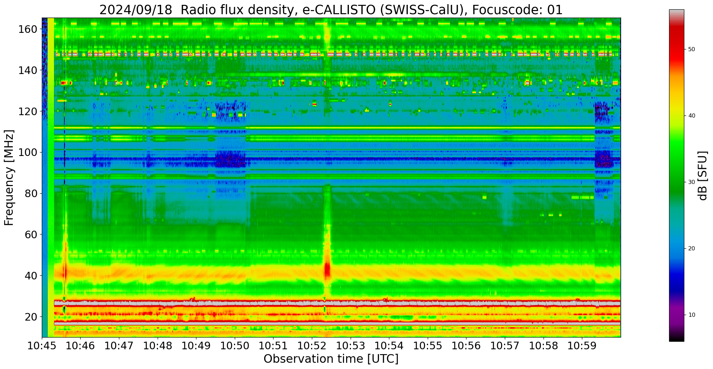Click the 10:50 time tick label
This screenshot has height=369, width=713.
point(235,346)
